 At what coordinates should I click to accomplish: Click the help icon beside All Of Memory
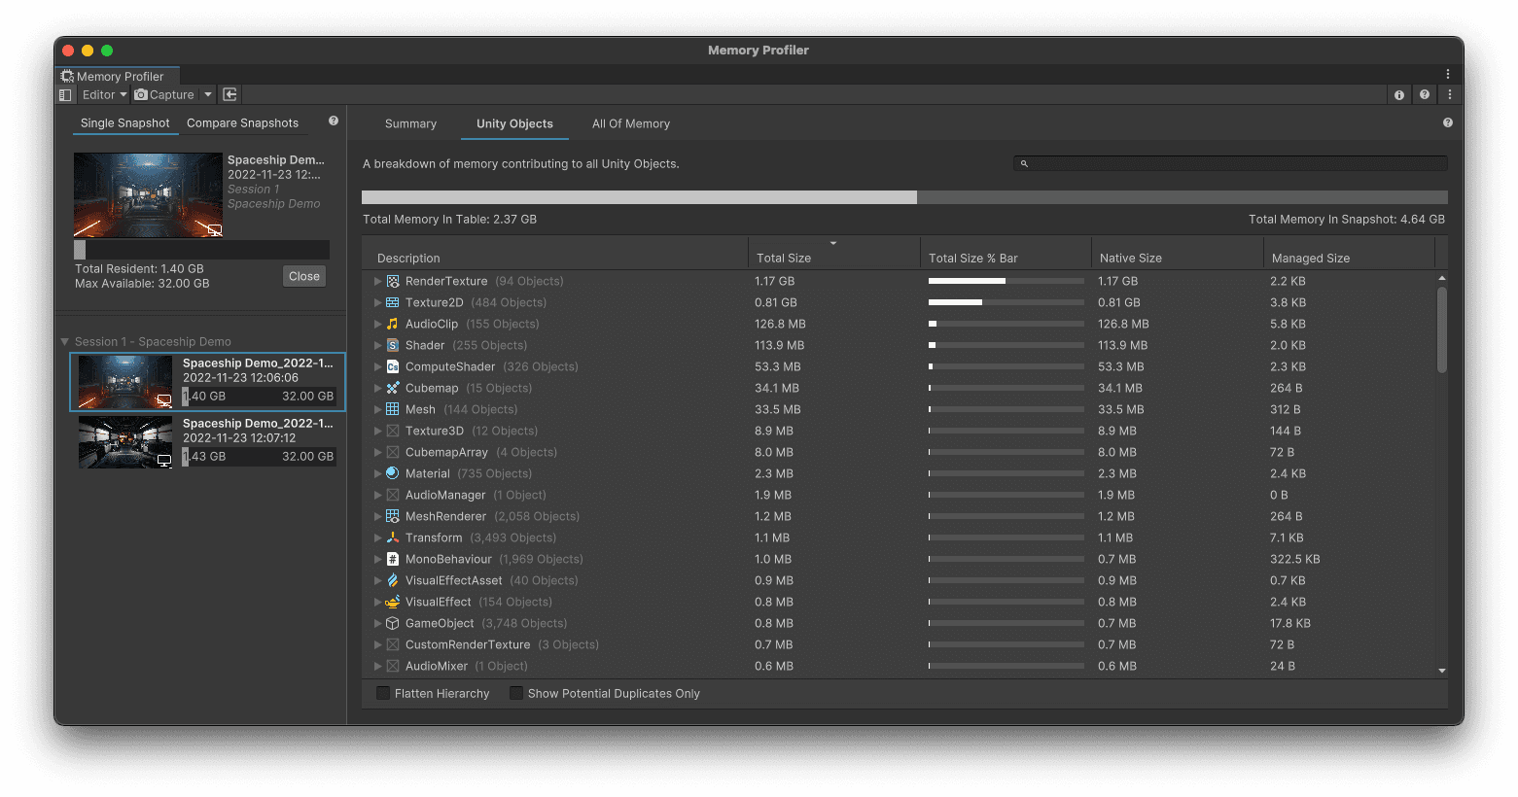coord(1448,122)
